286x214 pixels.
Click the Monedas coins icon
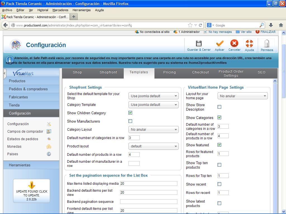tap(49, 147)
